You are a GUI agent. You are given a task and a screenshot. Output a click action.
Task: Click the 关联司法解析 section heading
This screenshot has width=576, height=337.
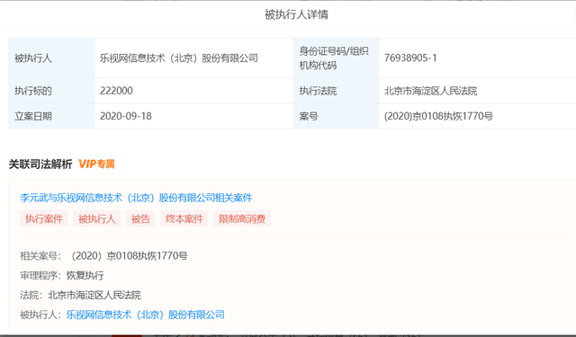[x=40, y=164]
